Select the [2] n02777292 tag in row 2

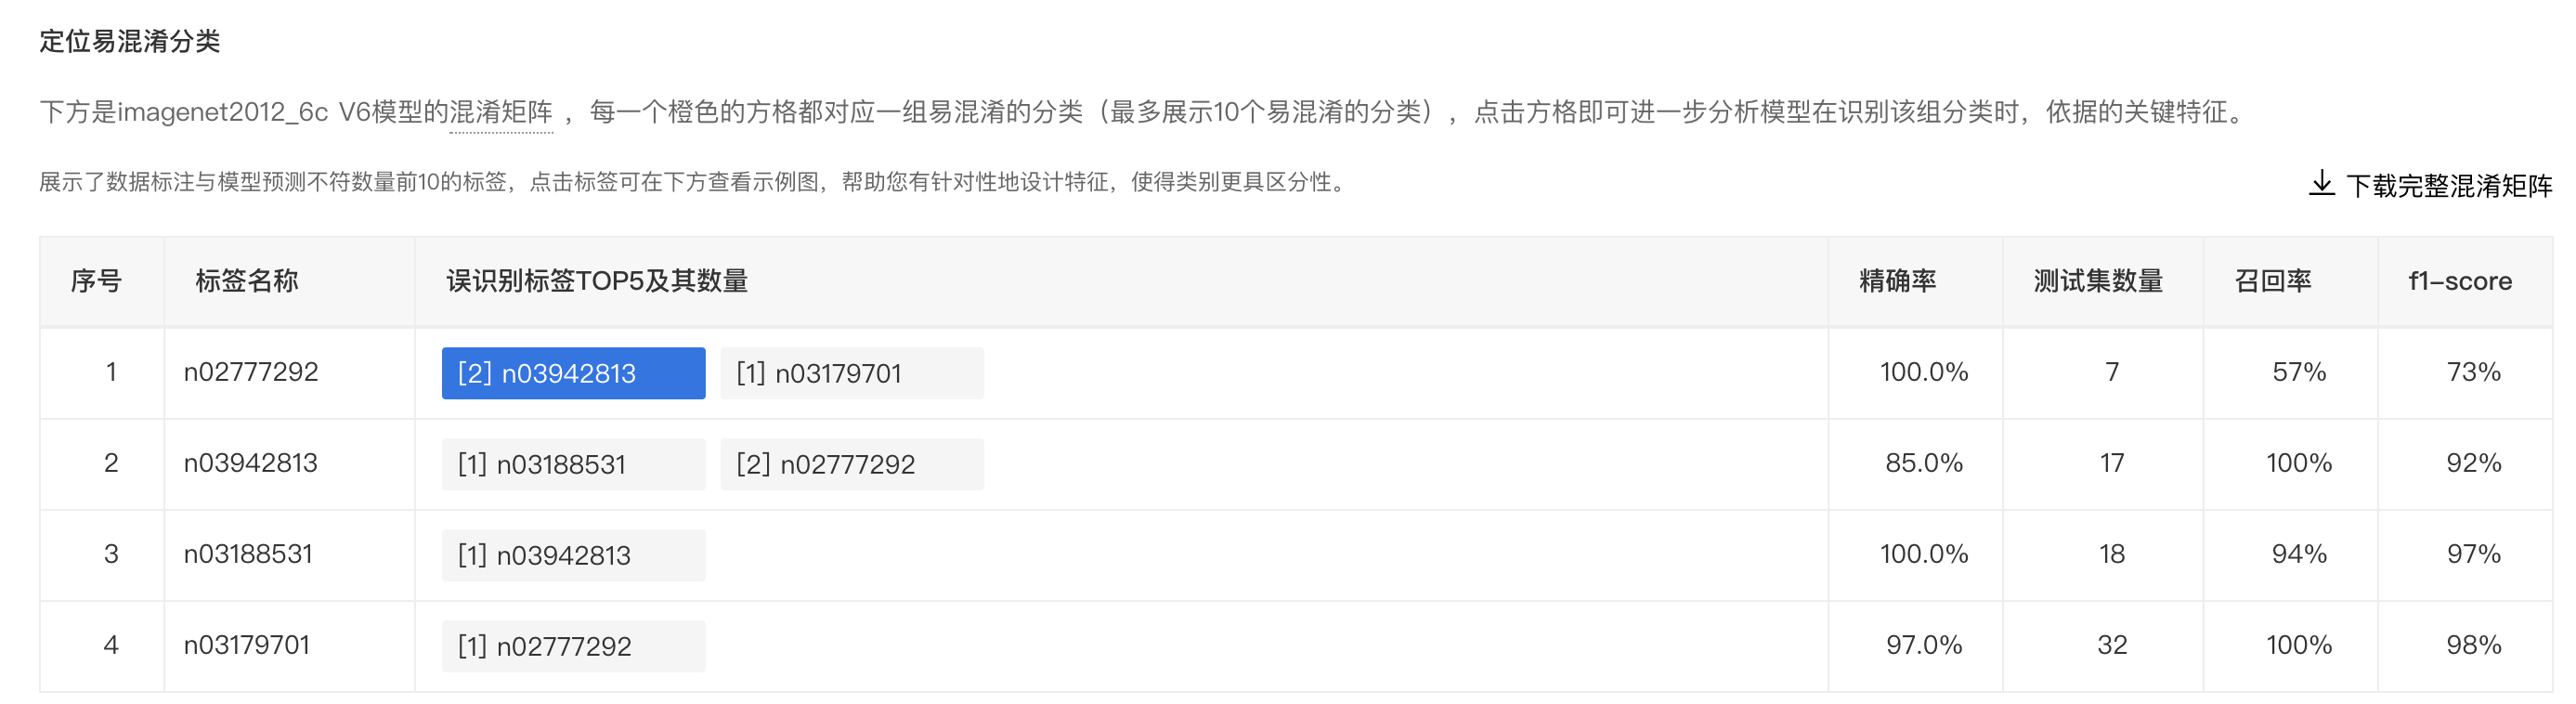[852, 464]
